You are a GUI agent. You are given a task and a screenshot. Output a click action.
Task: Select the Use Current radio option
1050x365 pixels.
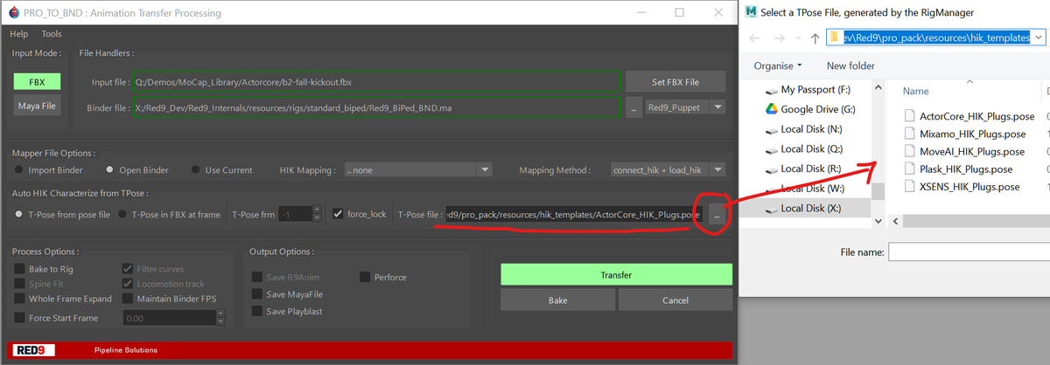197,170
